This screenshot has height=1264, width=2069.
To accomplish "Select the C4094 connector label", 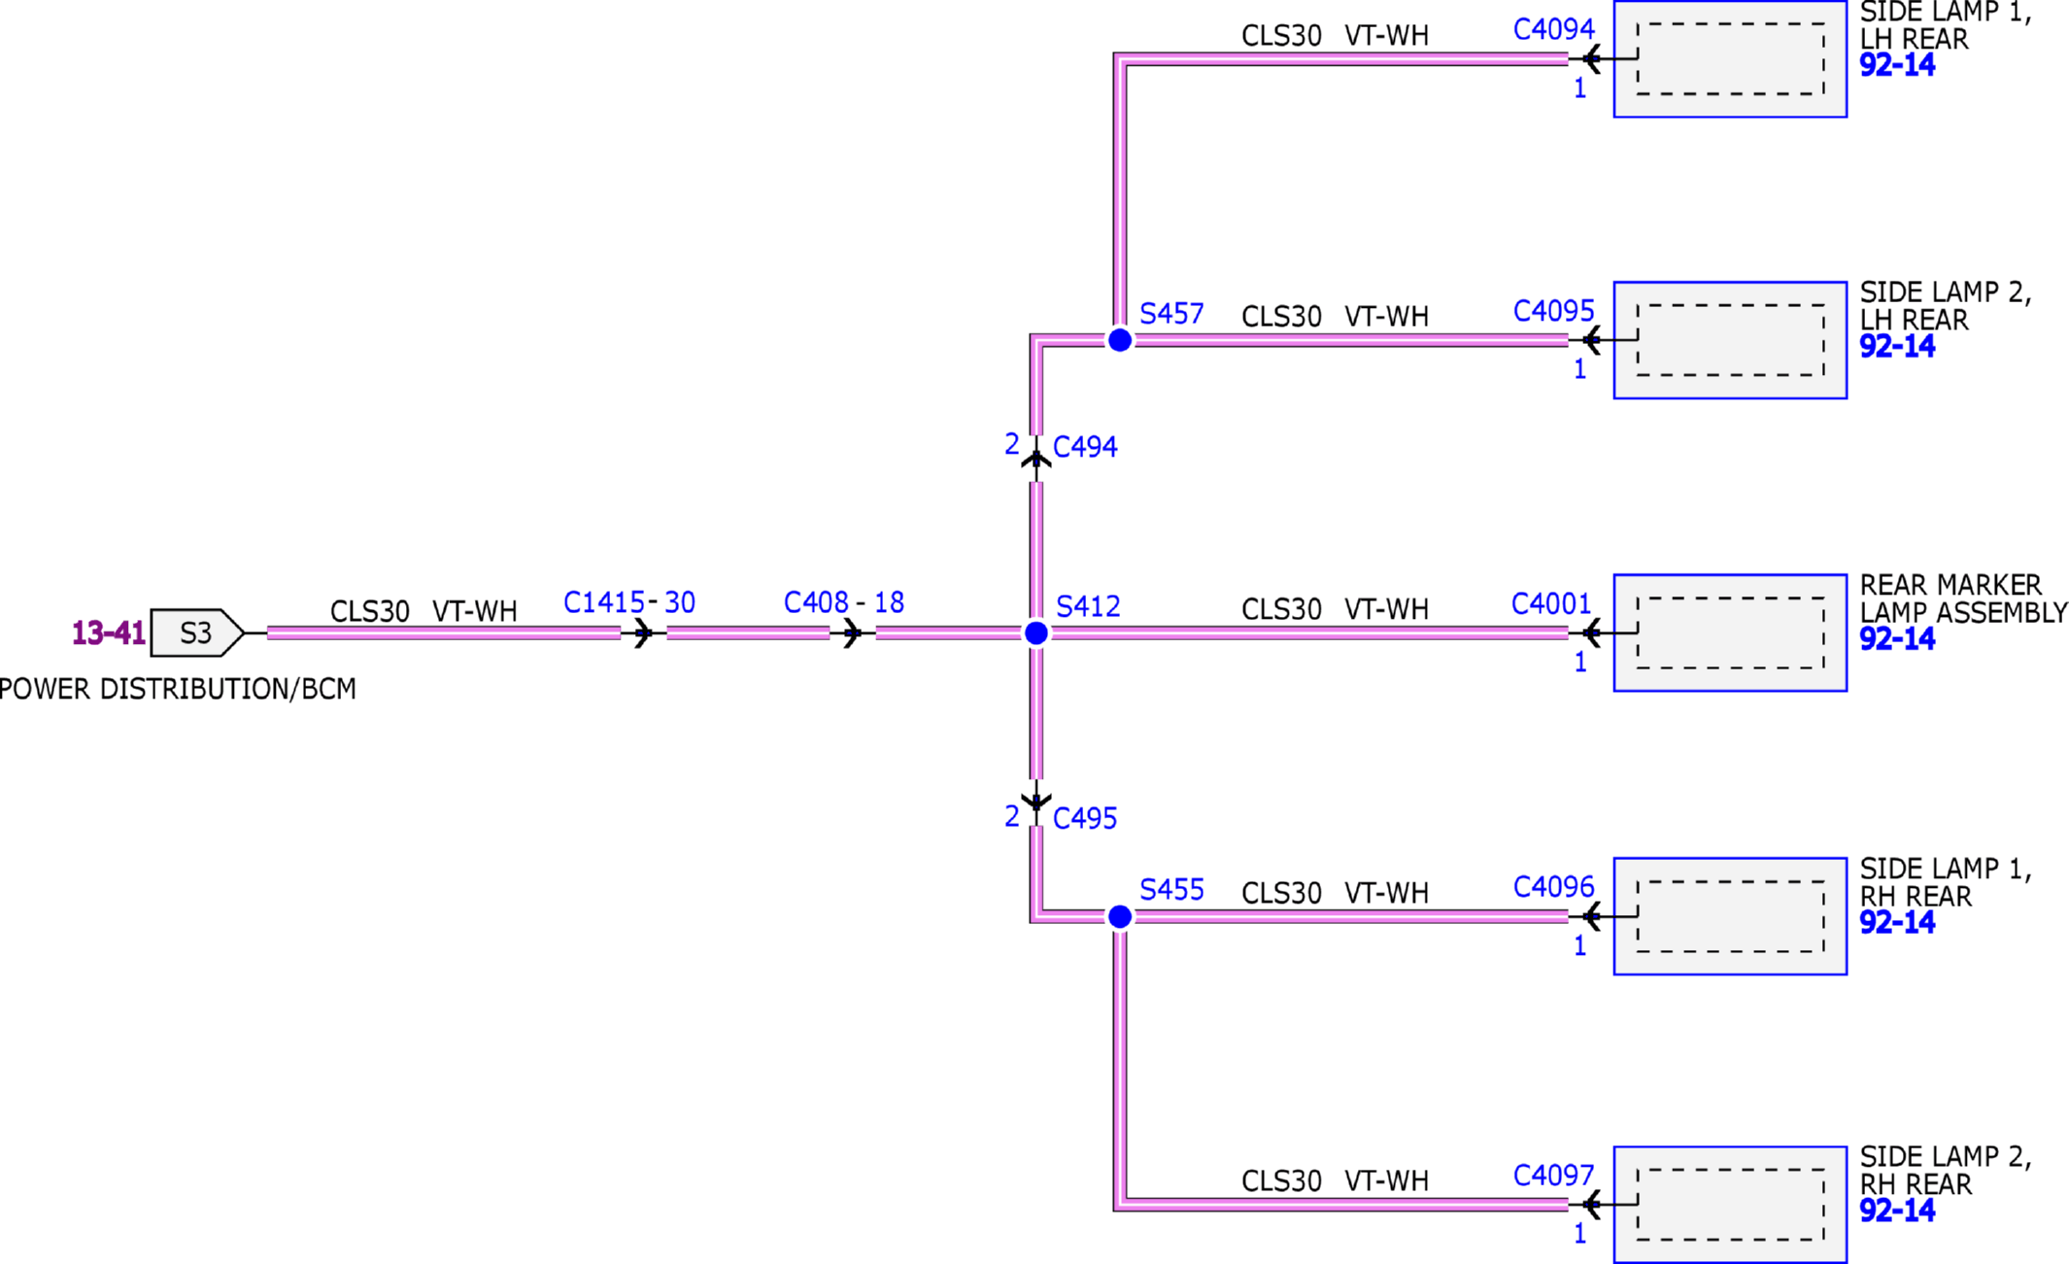I will point(1554,29).
